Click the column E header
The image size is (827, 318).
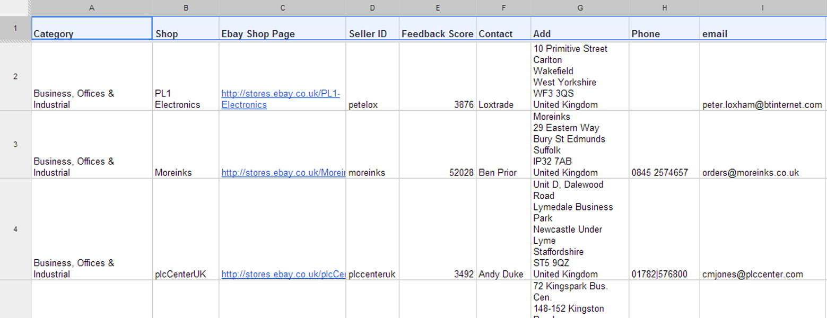click(437, 7)
